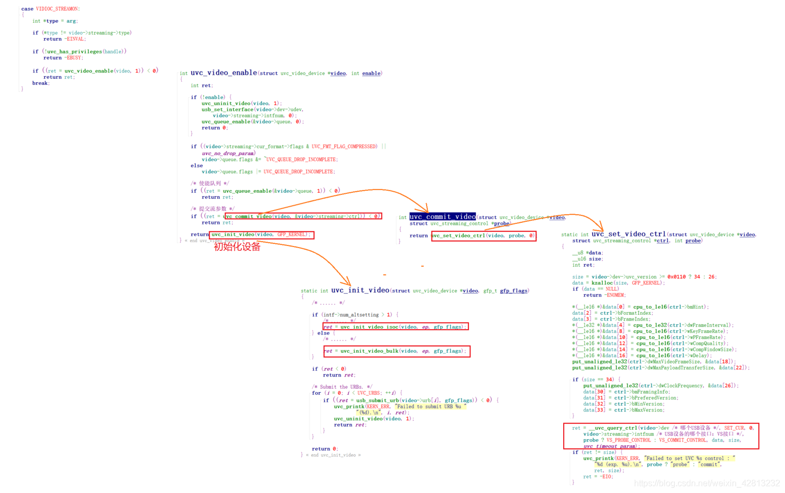
Task: Click the '/* 使能队列 */' comment
Action: pos(210,183)
